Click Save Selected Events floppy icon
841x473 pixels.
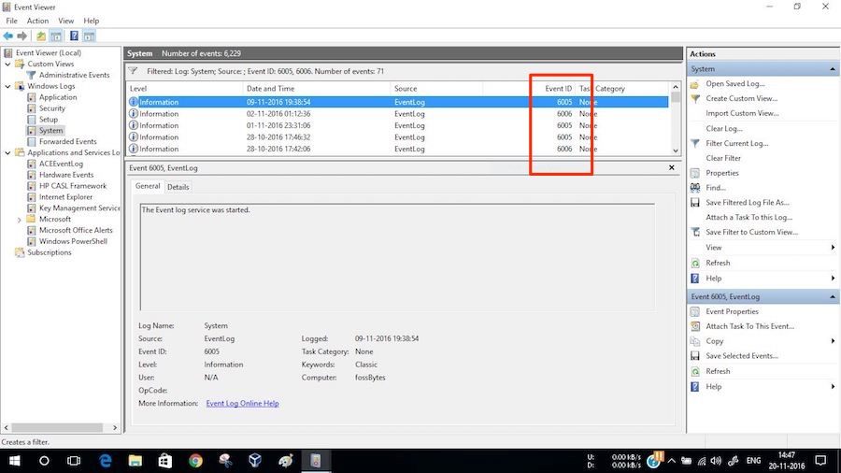695,355
